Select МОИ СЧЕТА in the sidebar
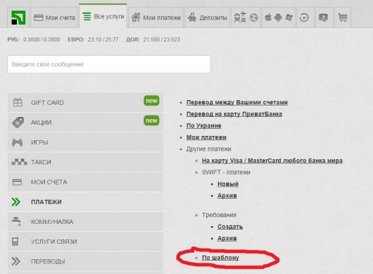 (x=85, y=182)
